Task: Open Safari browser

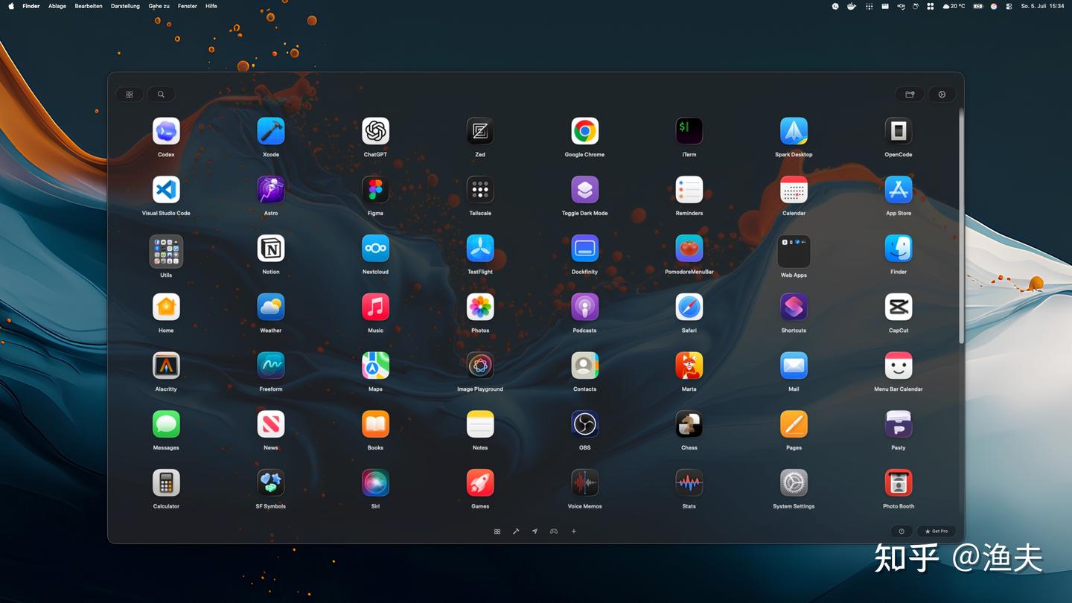Action: click(x=689, y=307)
